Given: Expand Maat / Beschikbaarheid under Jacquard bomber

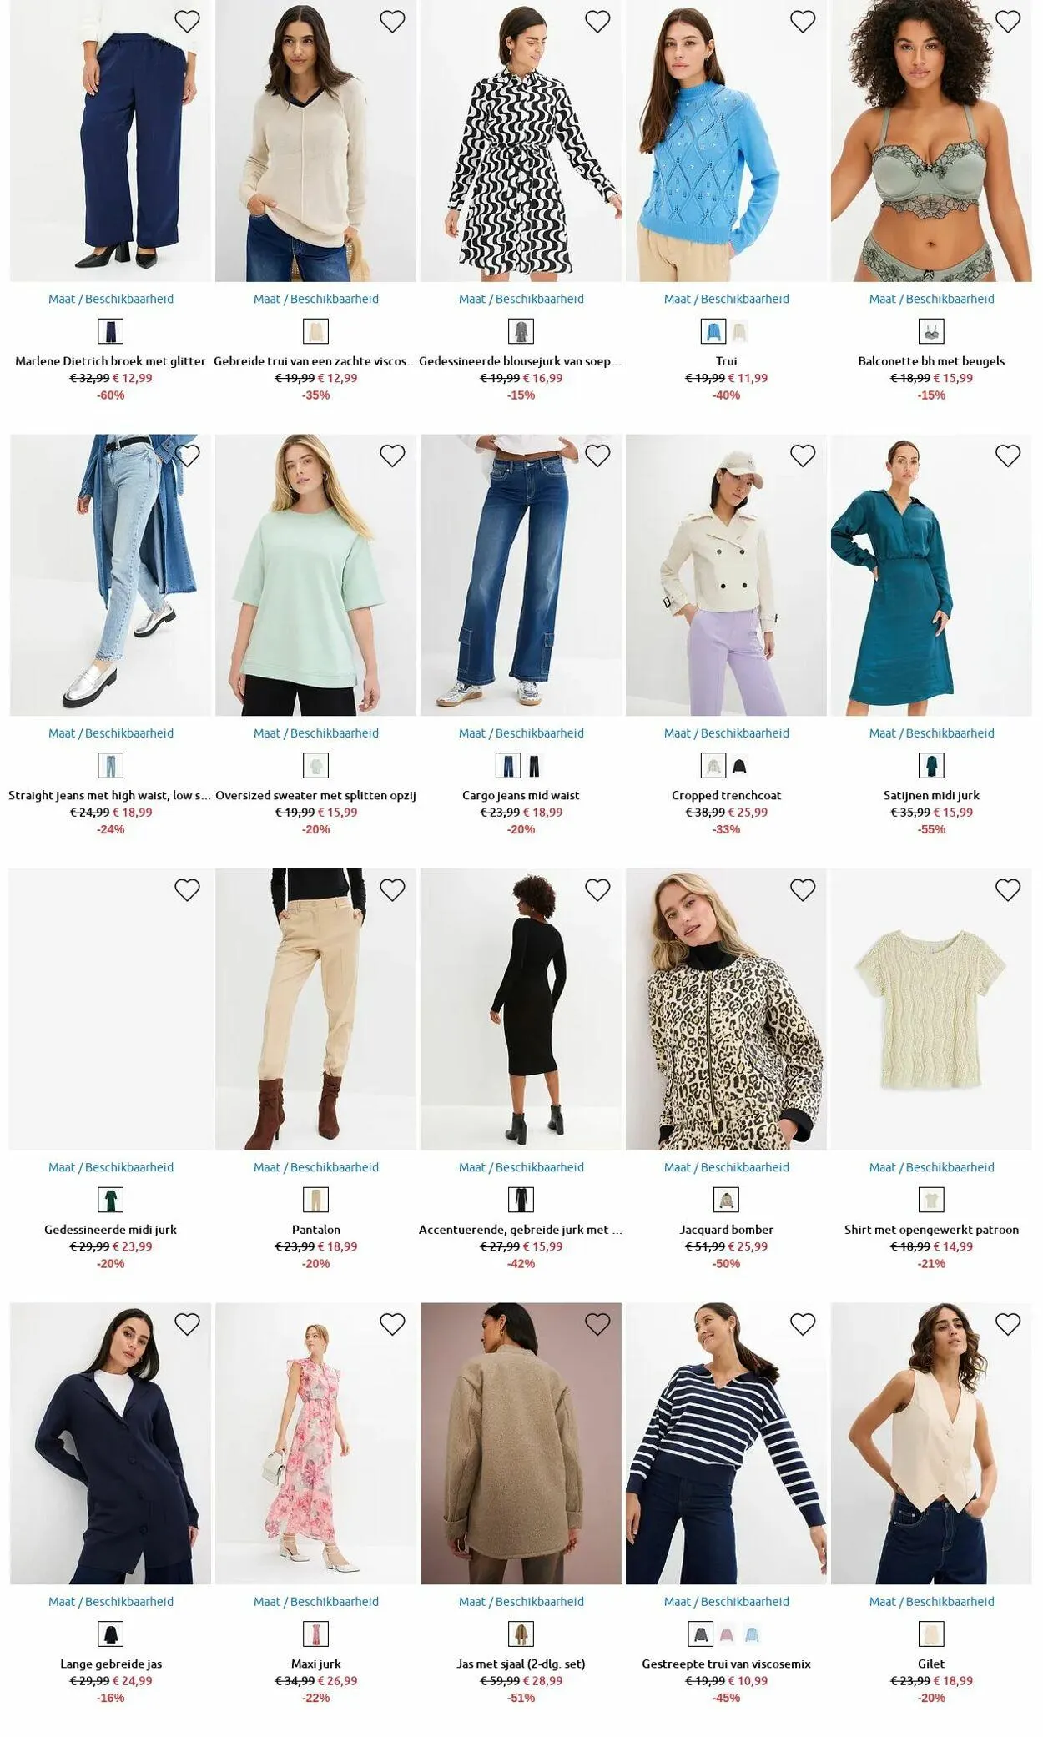Looking at the screenshot, I should tap(726, 1167).
